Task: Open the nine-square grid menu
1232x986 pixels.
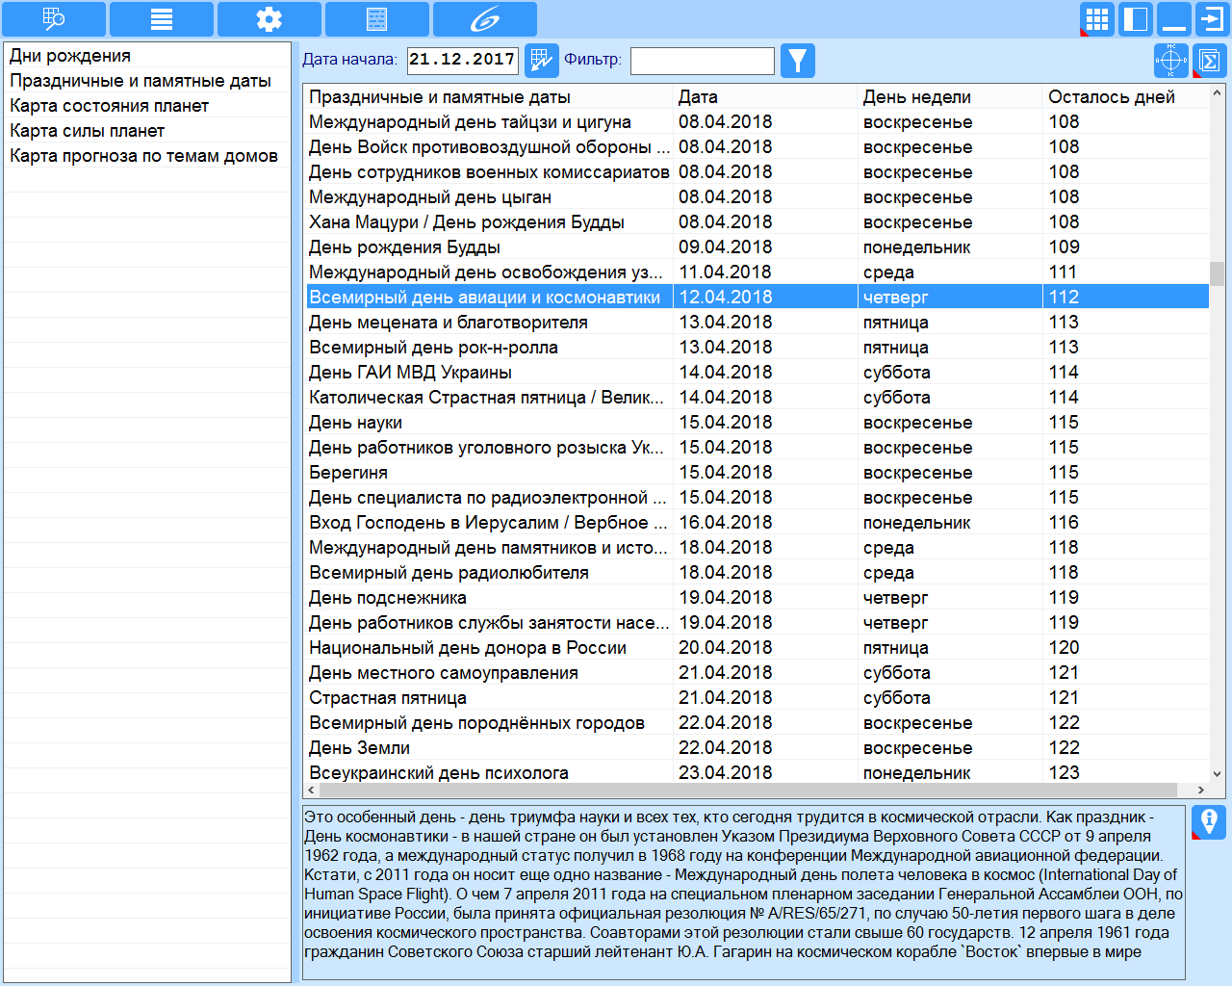Action: (1097, 19)
